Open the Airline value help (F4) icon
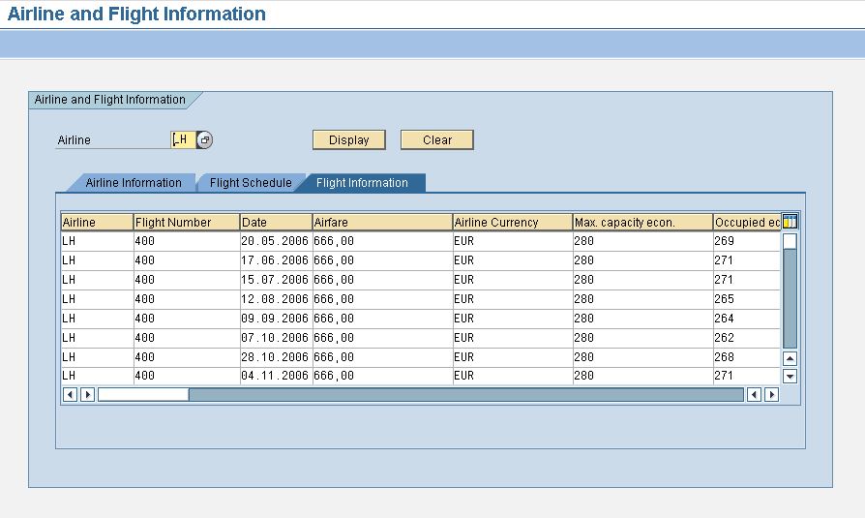The image size is (865, 518). (205, 140)
